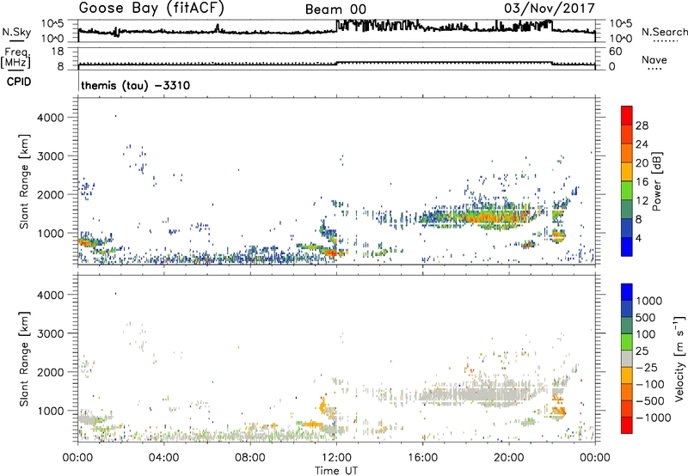This screenshot has height=476, width=688.
Task: Click the "08:00" time axis label
Action: [x=250, y=458]
